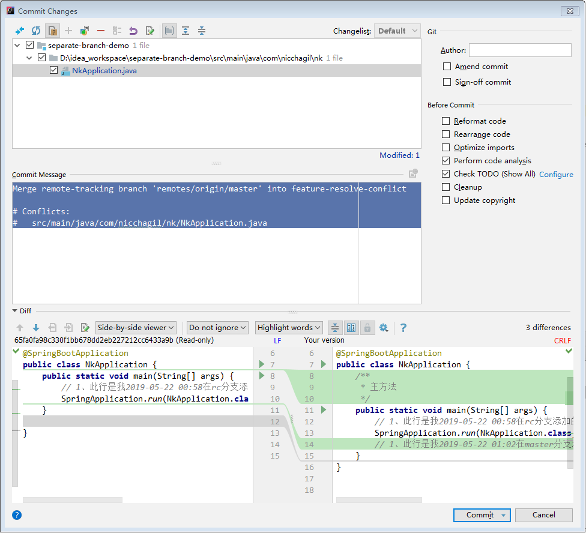Disable Check TODO (Show All) checkbox
The image size is (586, 533).
[446, 173]
